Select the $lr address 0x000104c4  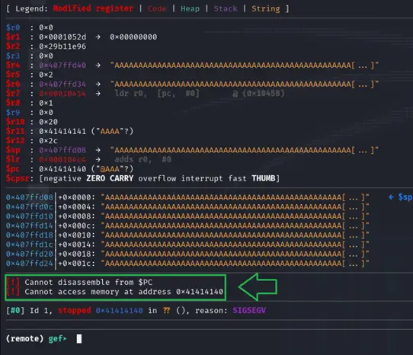62,159
